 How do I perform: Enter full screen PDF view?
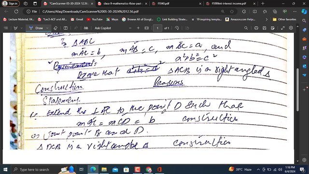283,28
